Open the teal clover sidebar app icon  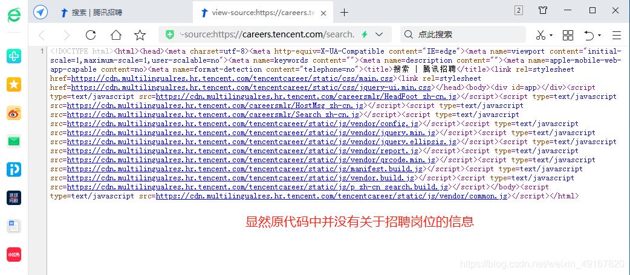(x=14, y=56)
